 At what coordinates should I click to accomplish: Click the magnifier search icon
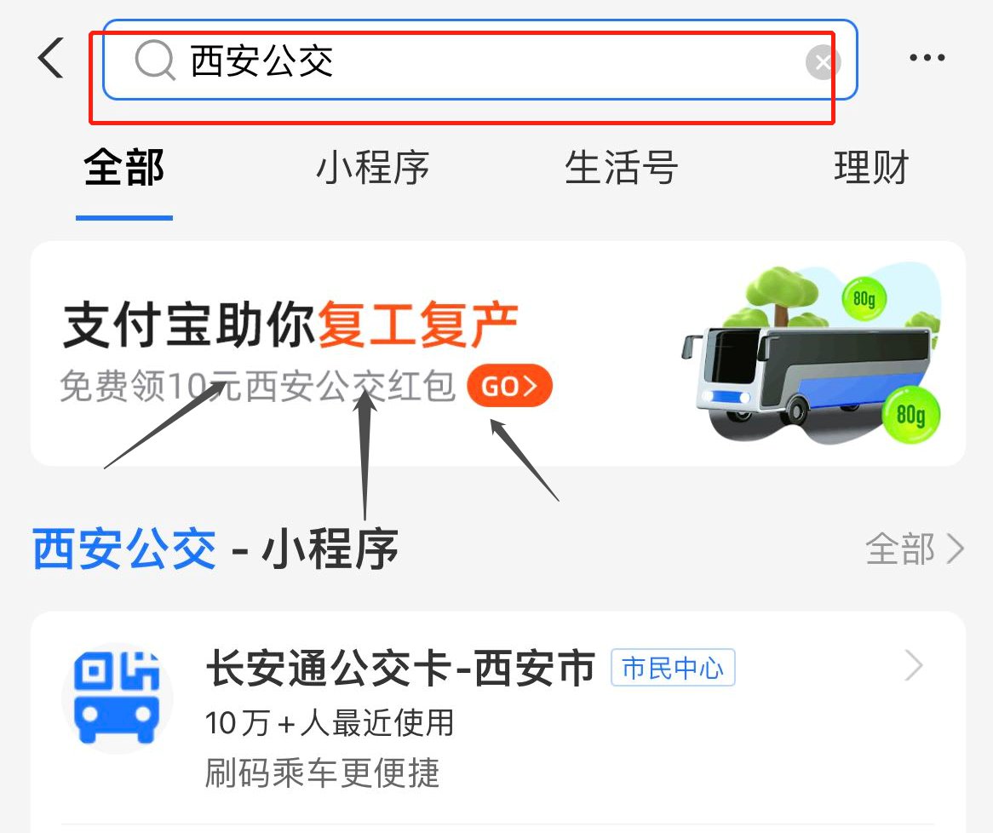(154, 60)
